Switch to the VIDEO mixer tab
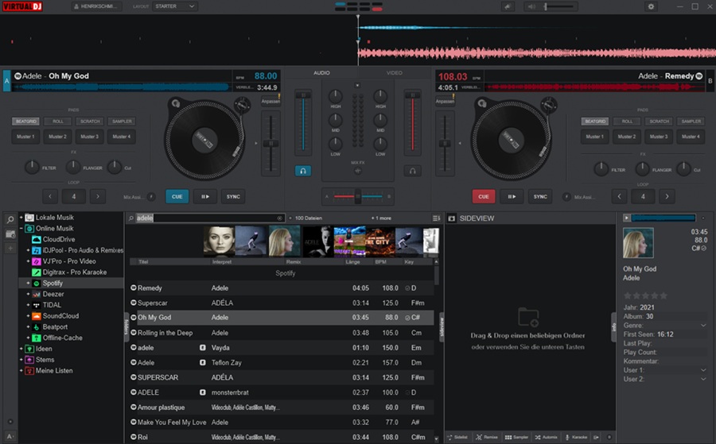 (394, 73)
